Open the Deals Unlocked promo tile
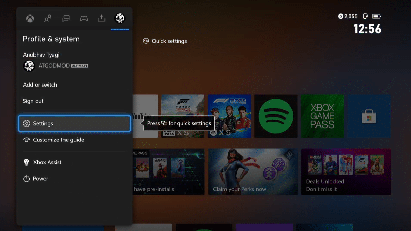Viewport: 411px width, 231px height. tap(346, 172)
